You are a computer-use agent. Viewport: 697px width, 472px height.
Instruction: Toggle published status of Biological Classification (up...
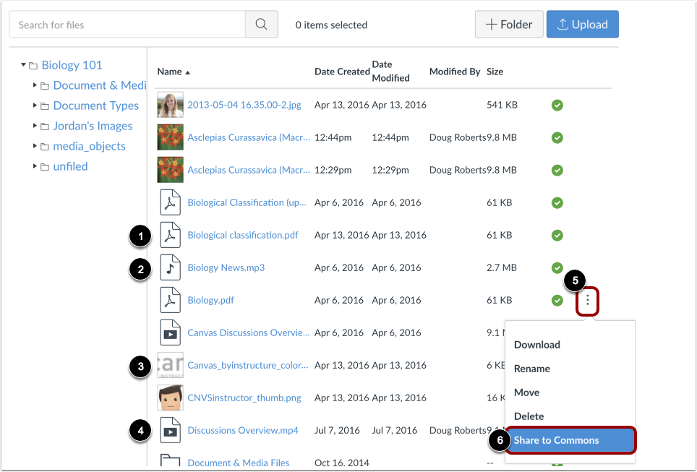[557, 202]
